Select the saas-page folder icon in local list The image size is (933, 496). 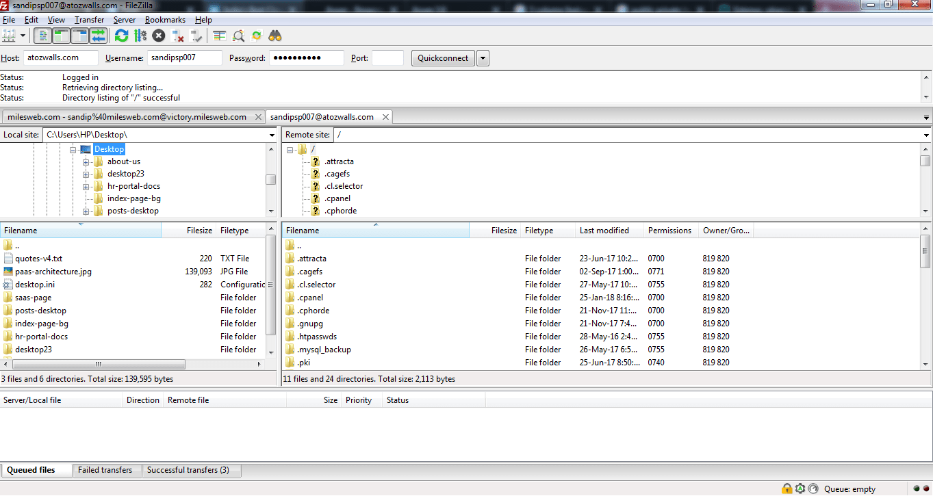(x=8, y=298)
